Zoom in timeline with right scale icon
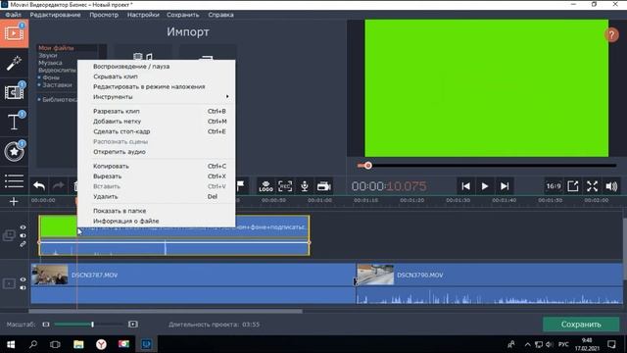Image resolution: width=627 pixels, height=353 pixels. pos(133,325)
